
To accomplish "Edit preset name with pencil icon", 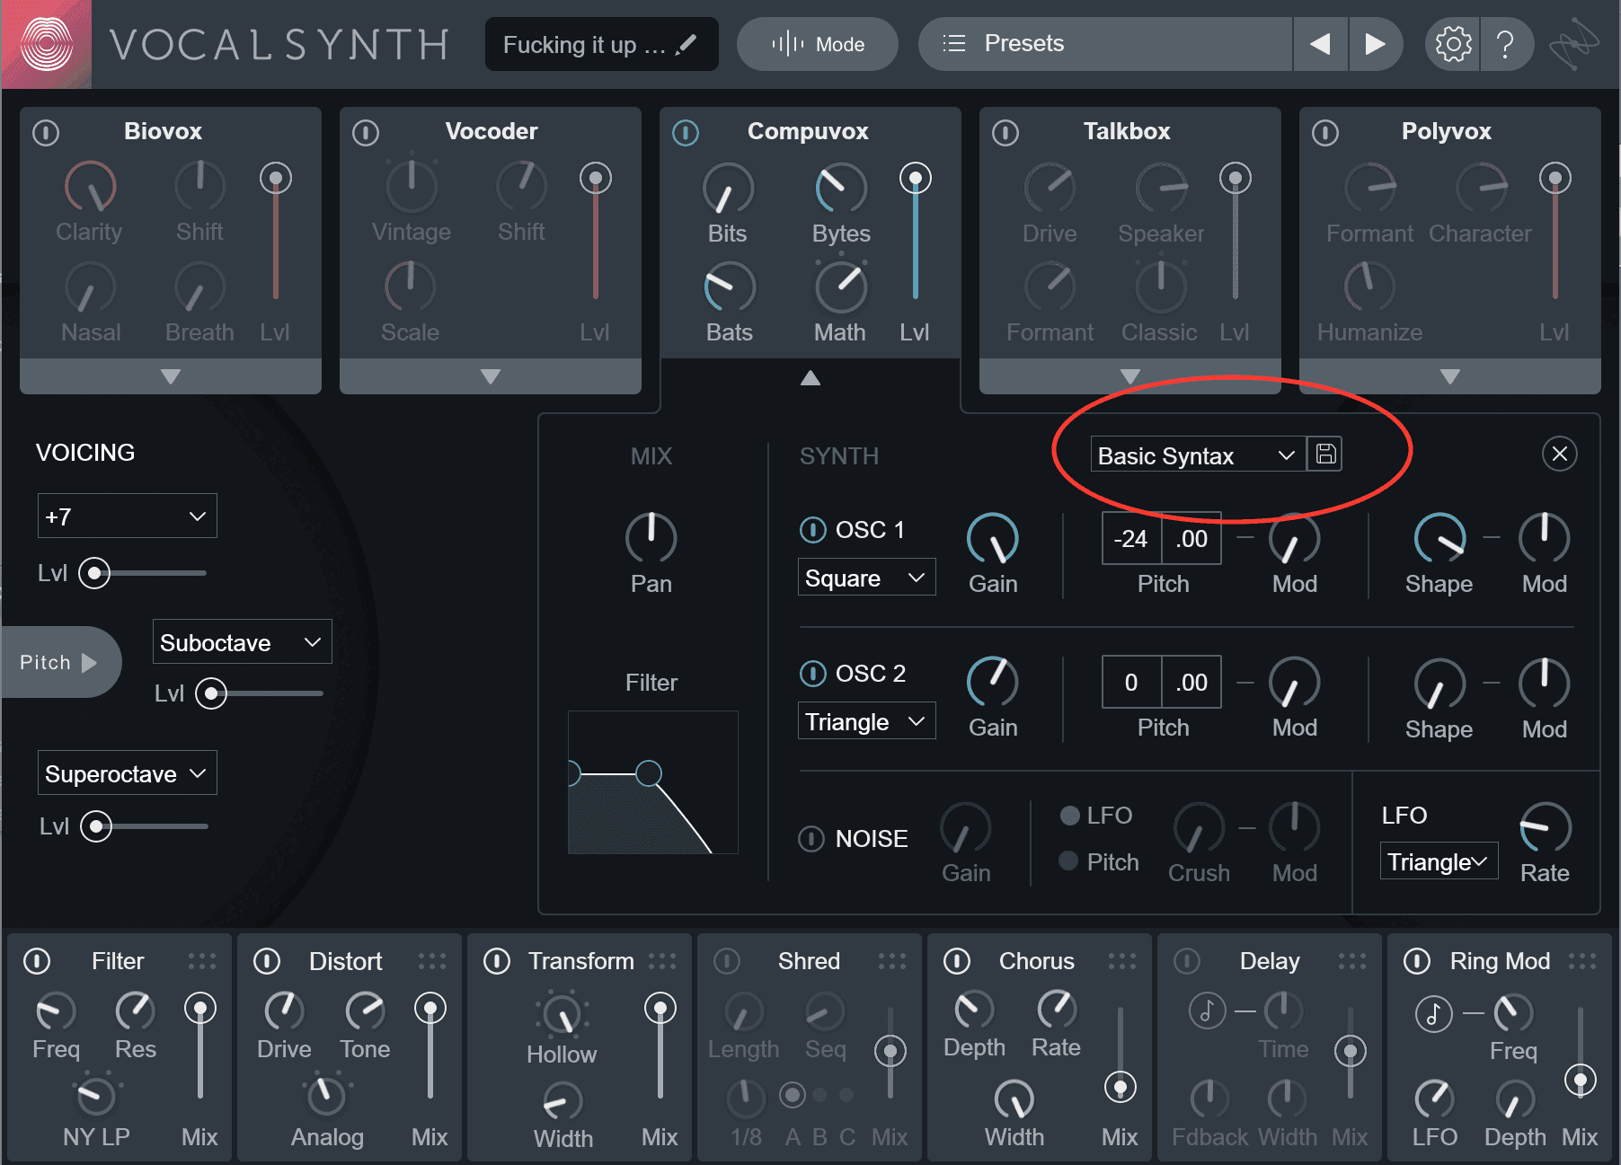I will [x=686, y=44].
